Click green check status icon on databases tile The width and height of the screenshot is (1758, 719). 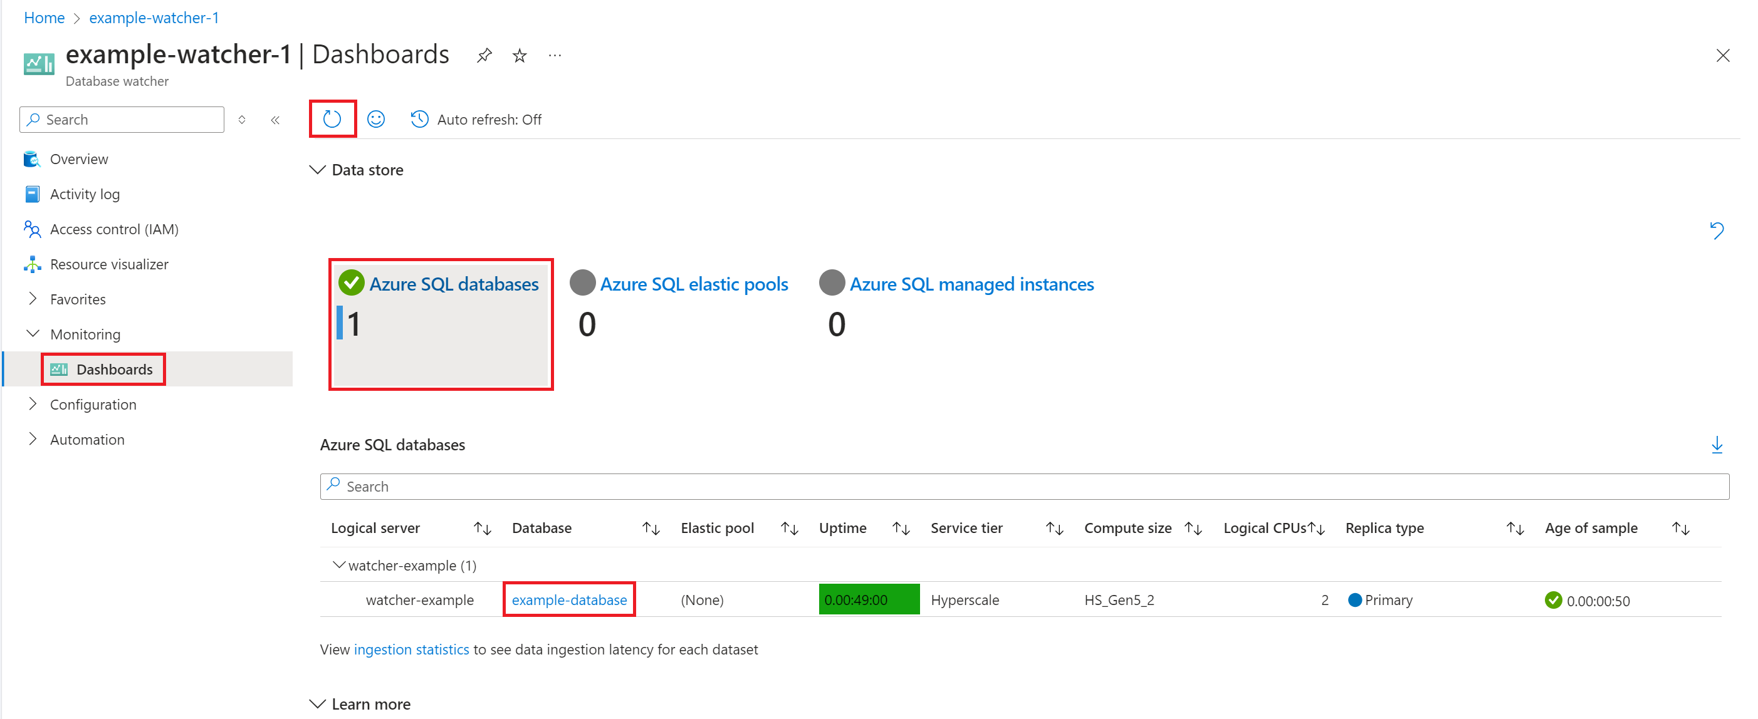(352, 282)
